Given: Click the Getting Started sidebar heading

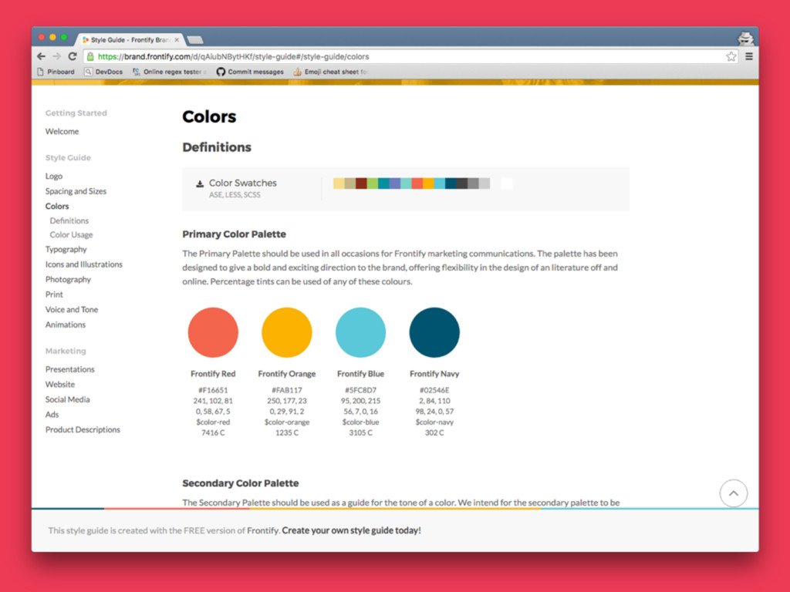Looking at the screenshot, I should point(76,113).
